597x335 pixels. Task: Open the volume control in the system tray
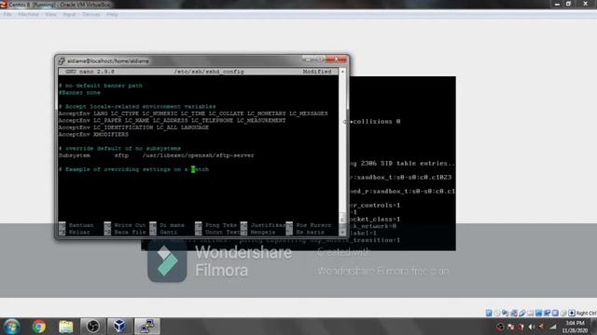point(532,327)
